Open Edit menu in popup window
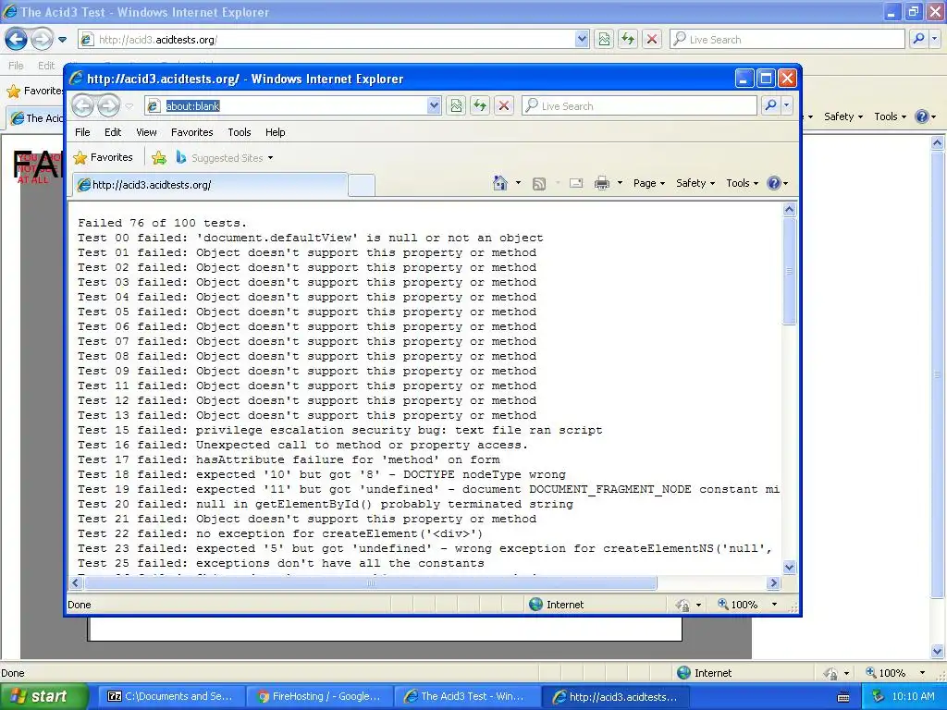The height and width of the screenshot is (710, 947). [x=113, y=132]
